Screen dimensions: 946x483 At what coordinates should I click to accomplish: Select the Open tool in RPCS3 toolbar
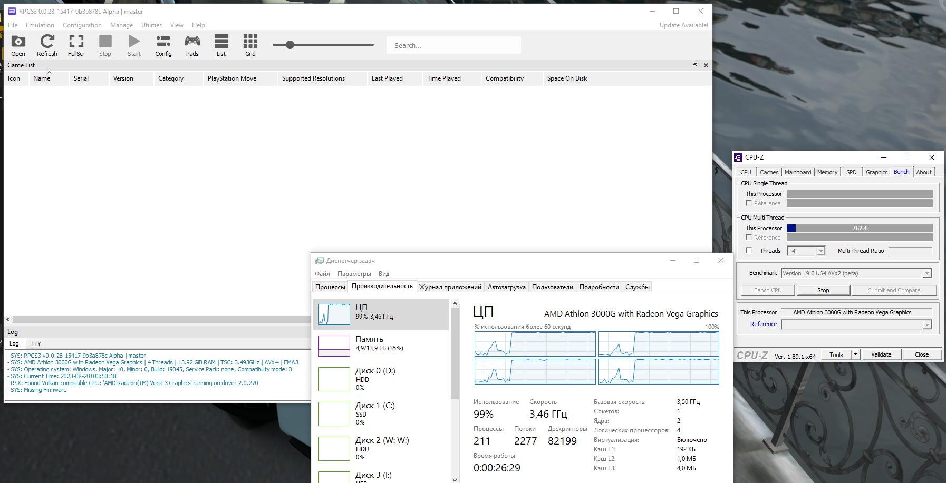pyautogui.click(x=18, y=45)
